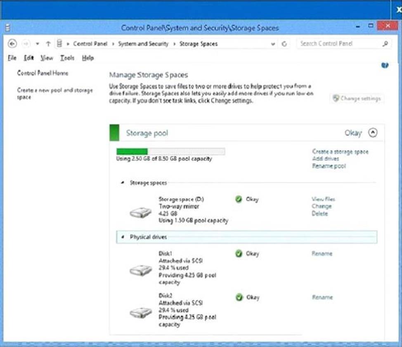Open the recent locations dropdown arrow

pos(37,44)
